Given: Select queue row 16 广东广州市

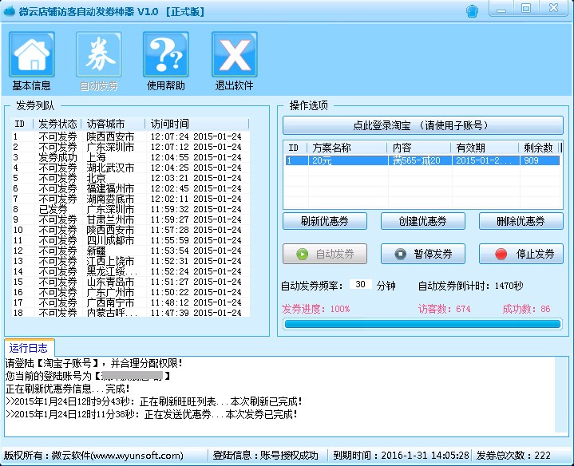Looking at the screenshot, I should tap(131, 292).
